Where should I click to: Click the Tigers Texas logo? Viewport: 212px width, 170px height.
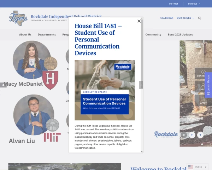coord(18,18)
